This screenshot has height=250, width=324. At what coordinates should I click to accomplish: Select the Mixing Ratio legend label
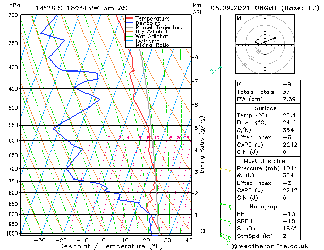click(x=152, y=45)
